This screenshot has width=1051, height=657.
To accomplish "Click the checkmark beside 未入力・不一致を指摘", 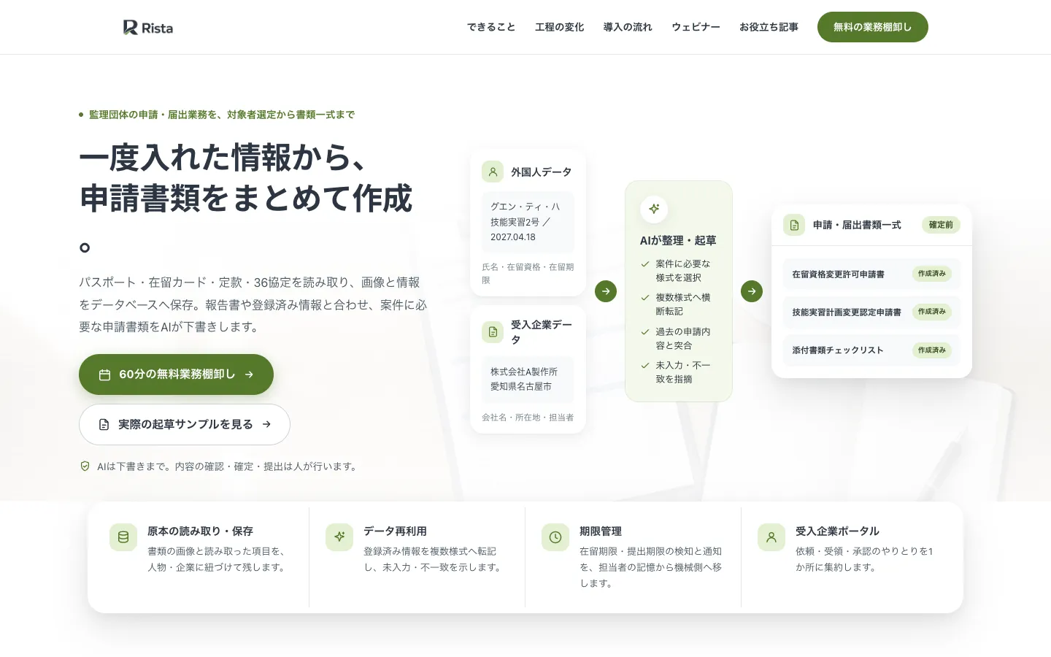I will 645,366.
